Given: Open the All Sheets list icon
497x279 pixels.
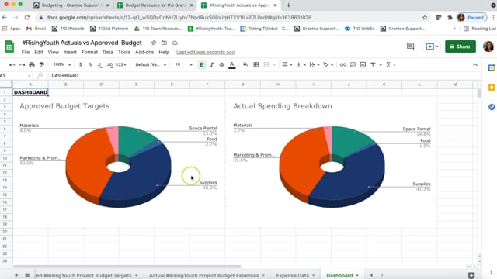Looking at the screenshot, I should click(27, 275).
